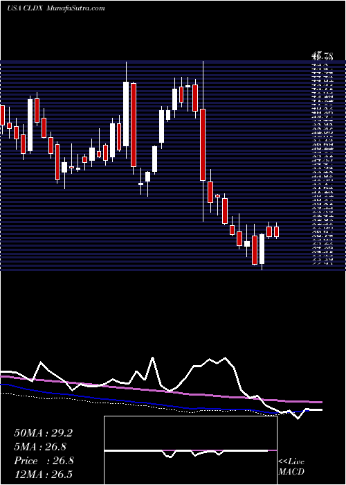Click the 'Price : 26.8' label
The image size is (346, 485).
(x=44, y=461)
